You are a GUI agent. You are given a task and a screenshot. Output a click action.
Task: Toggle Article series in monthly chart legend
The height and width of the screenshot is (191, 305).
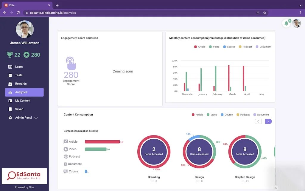pos(200,47)
